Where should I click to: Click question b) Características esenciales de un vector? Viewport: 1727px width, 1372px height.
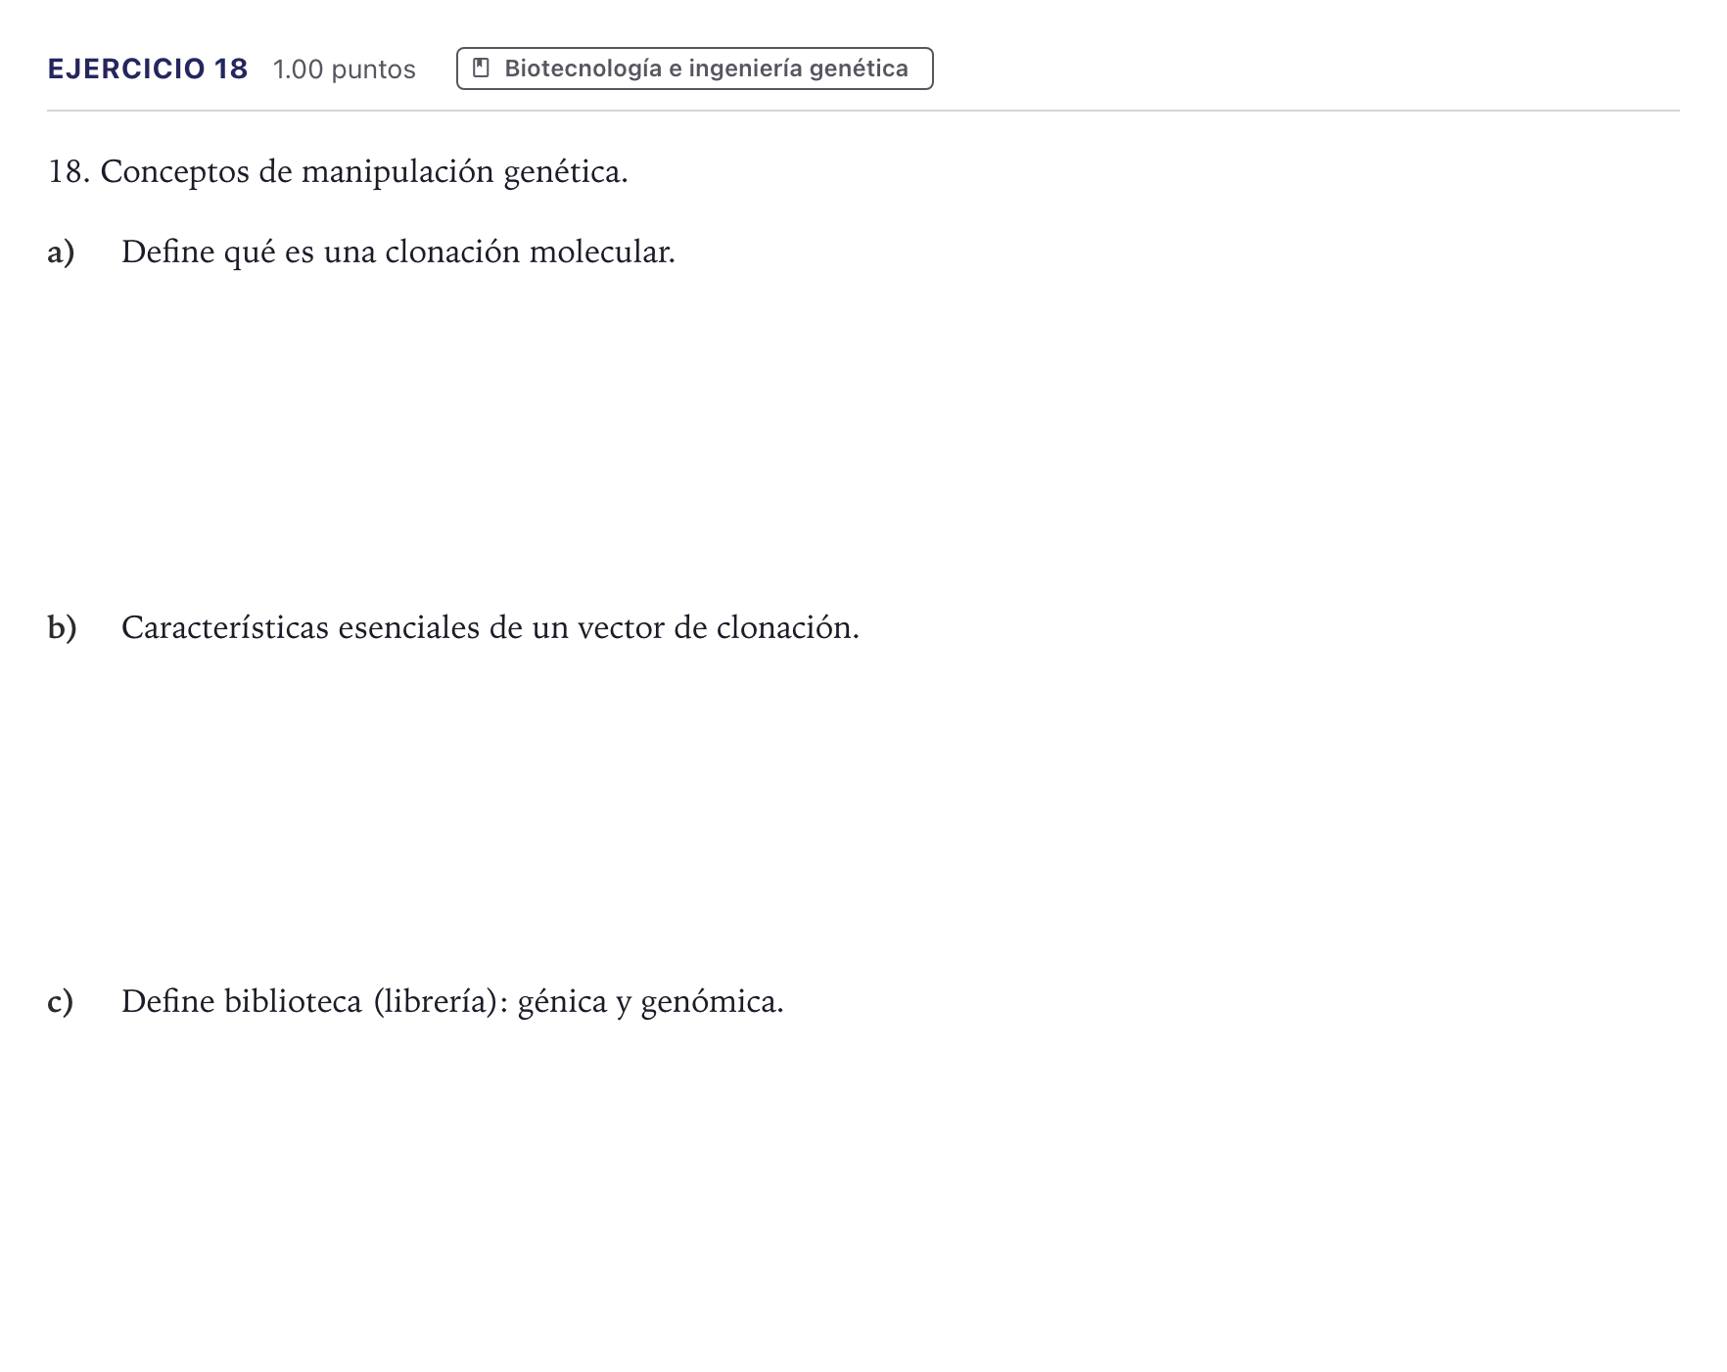point(453,627)
